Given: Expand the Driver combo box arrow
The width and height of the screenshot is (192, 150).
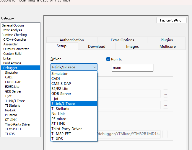Looking at the screenshot, I should click(x=95, y=67).
